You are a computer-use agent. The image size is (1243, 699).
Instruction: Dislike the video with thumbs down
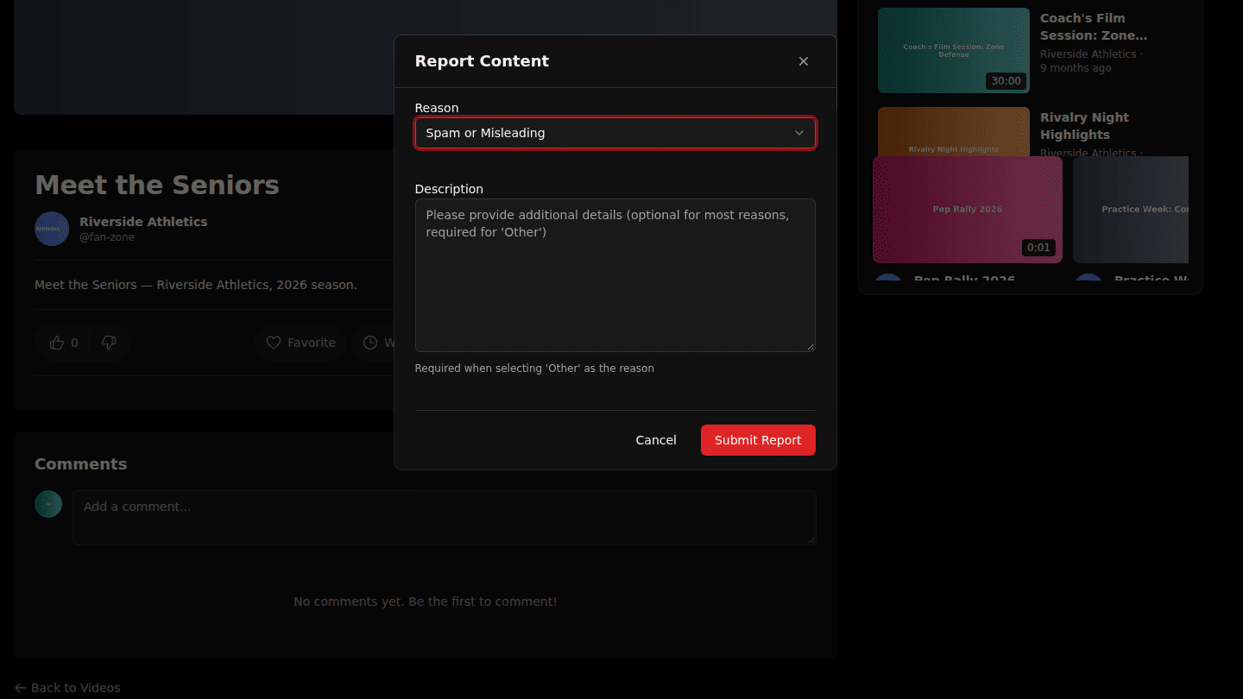tap(109, 343)
